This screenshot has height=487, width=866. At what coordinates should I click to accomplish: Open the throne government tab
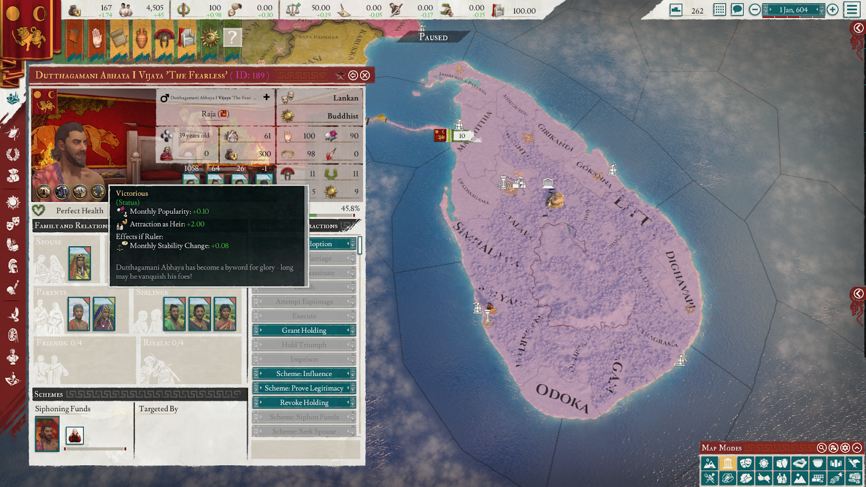(187, 39)
